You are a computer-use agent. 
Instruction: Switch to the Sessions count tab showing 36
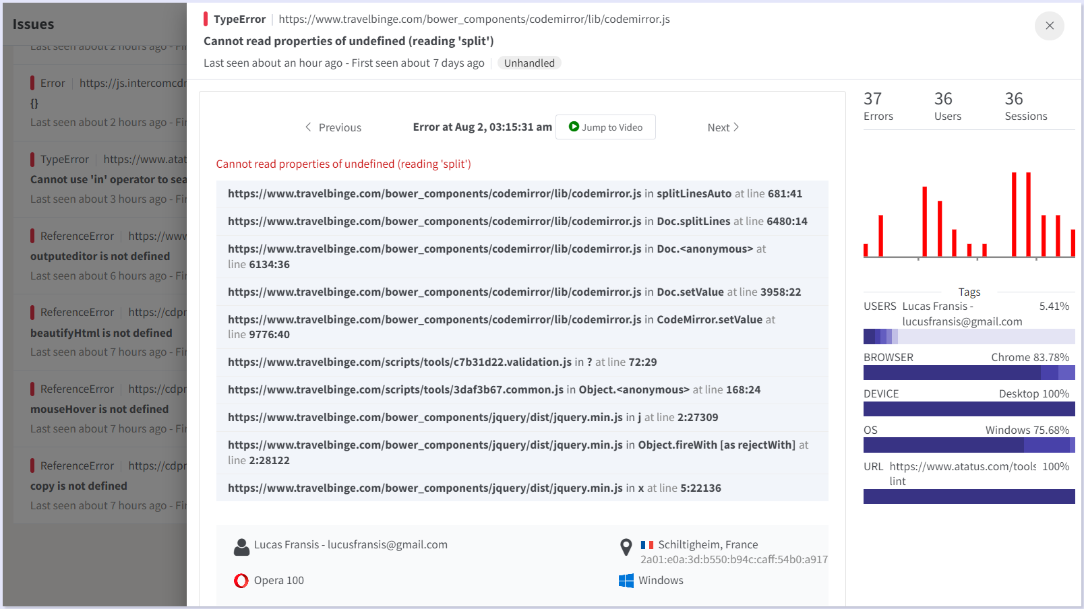1025,106
